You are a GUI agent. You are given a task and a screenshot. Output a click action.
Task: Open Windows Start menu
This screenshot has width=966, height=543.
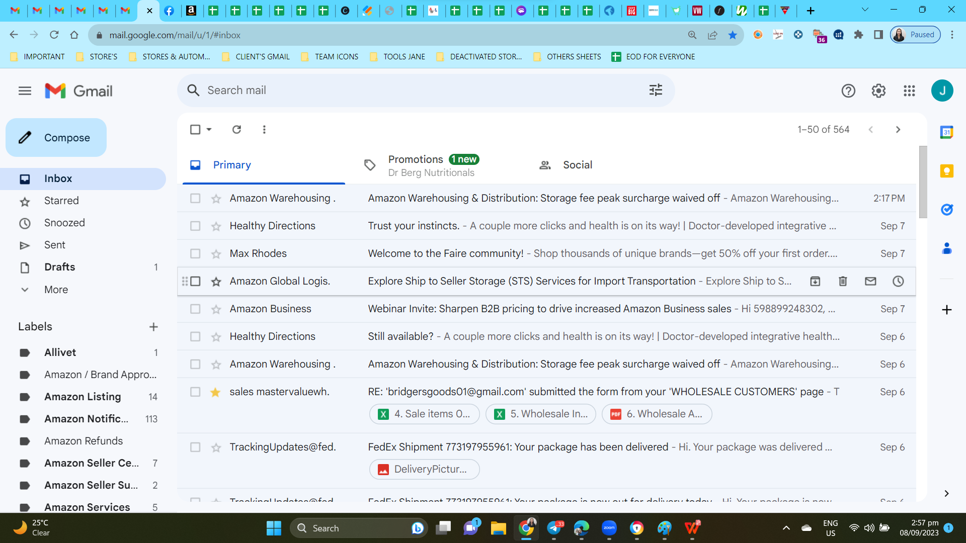274,528
